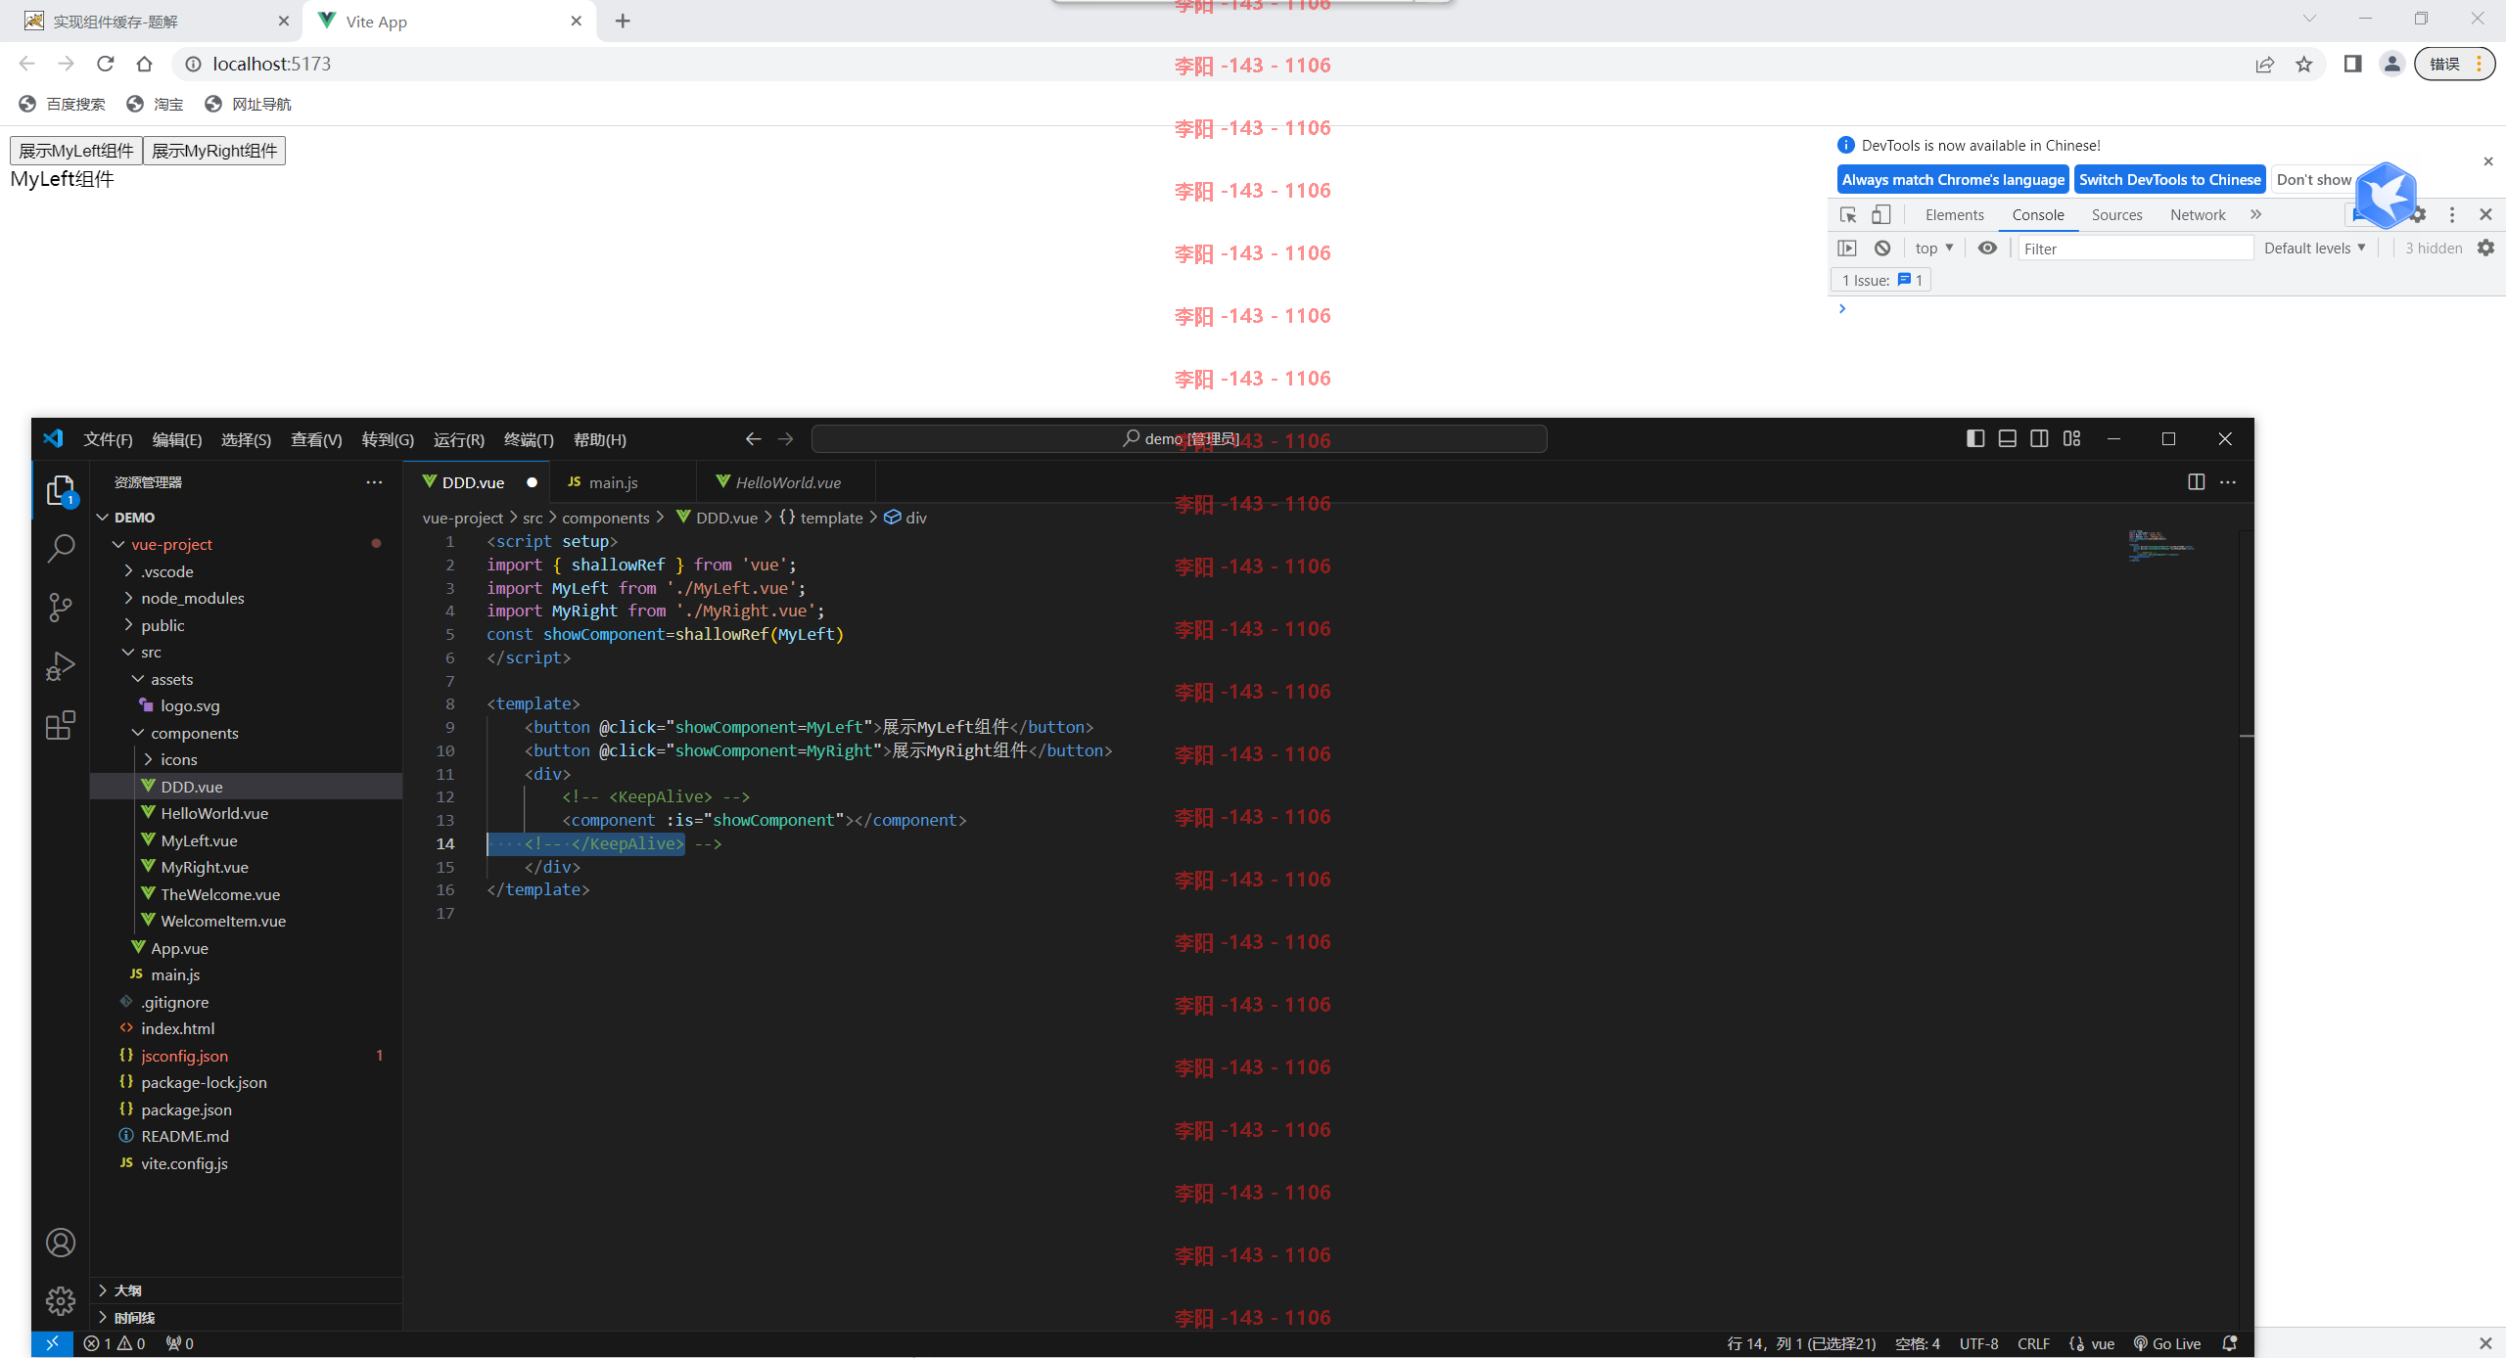Screen dimensions: 2506x1358
Task: Bookmark this page with the star icon
Action: (x=2304, y=65)
